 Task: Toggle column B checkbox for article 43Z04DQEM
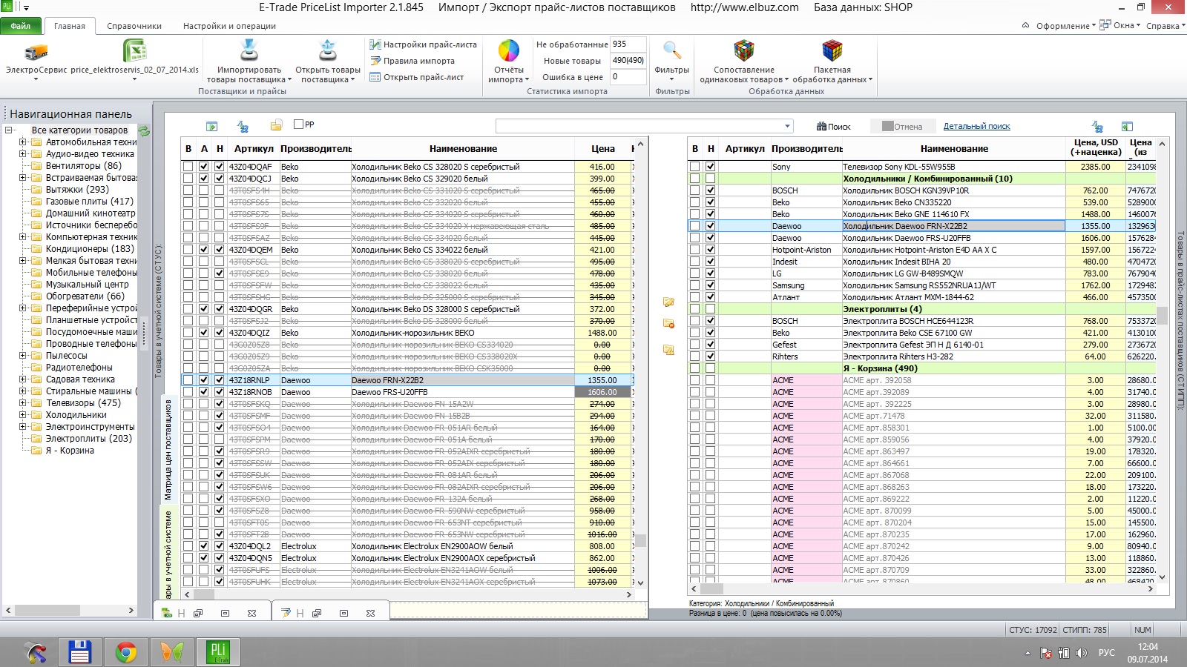pos(188,250)
